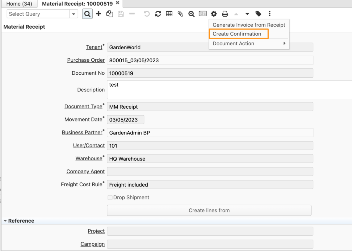The height and width of the screenshot is (251, 352).
Task: Print the Material Receipt
Action: 225,14
